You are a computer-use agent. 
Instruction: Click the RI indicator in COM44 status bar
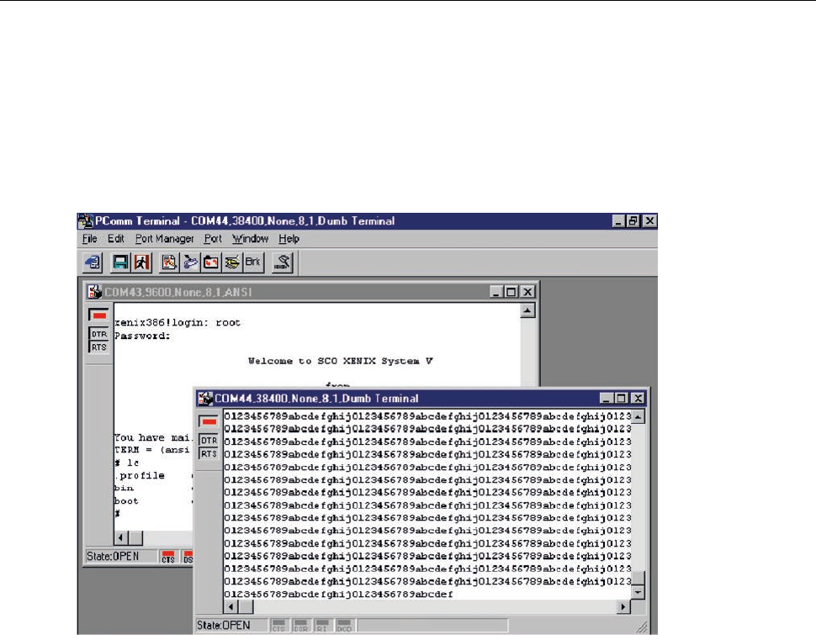(x=322, y=626)
